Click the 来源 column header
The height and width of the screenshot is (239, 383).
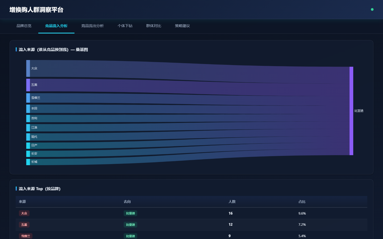(x=22, y=202)
